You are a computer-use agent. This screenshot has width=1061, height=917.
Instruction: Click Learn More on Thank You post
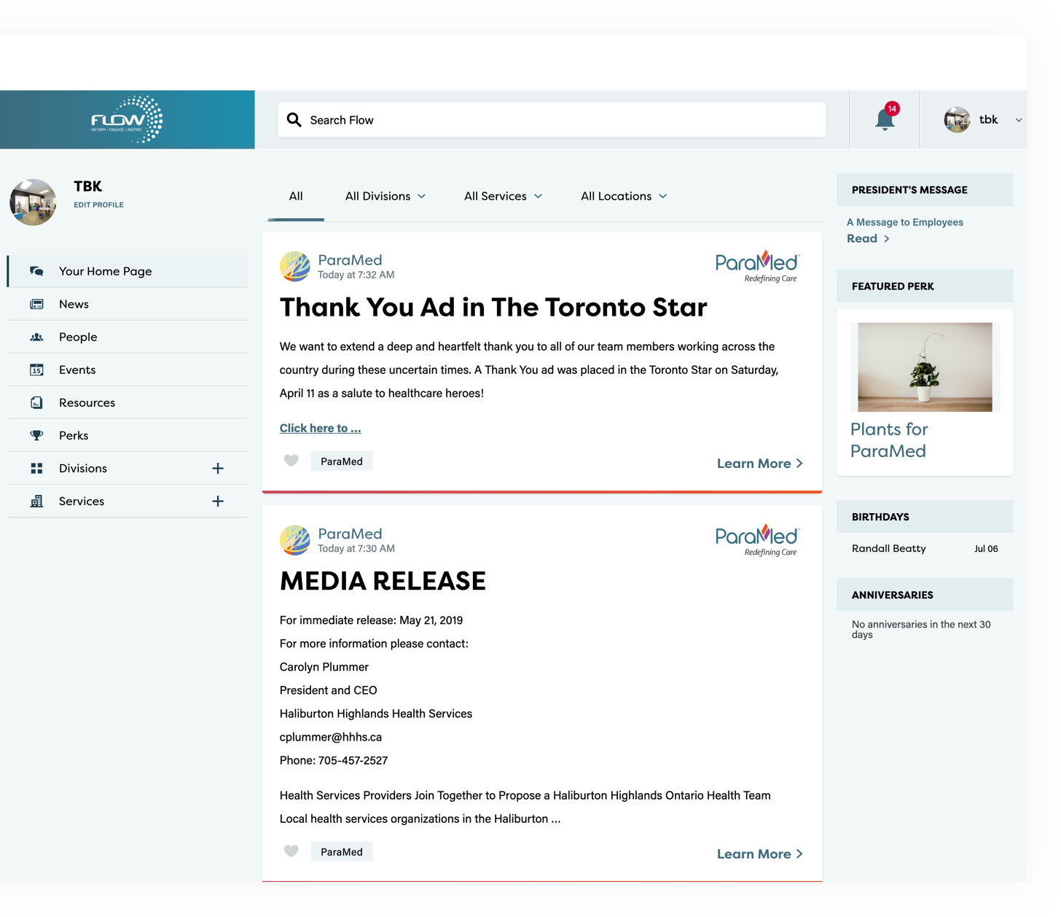(760, 464)
